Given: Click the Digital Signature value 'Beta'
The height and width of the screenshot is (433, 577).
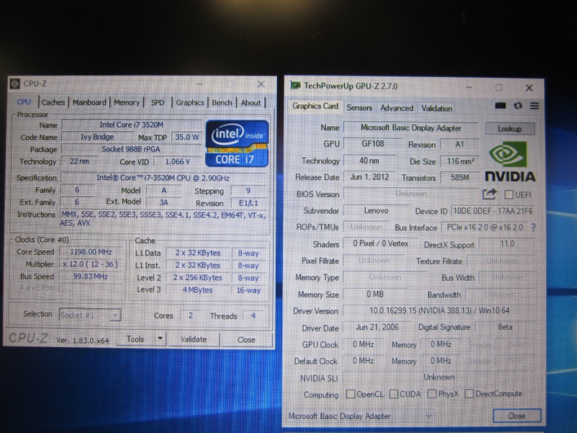Looking at the screenshot, I should point(505,327).
